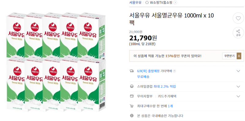Screen dimensions: 245x121
Task: Click the arrow icon after W쇼핑TV홈쇼핑
Action: click(x=175, y=2)
